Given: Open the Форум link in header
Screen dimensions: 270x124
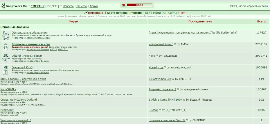Looking at the screenshot, I should tap(94, 6).
